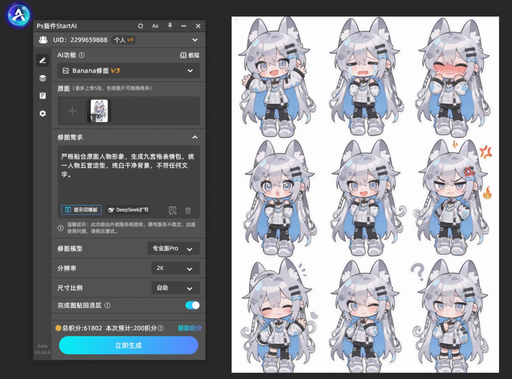Viewport: 512px width, 379px height.
Task: Pin the StartAI panel
Action: tap(170, 25)
